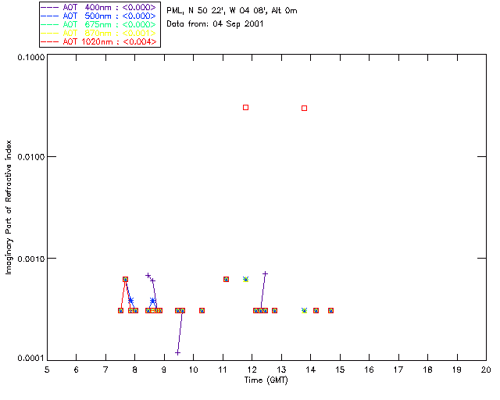The image size is (500, 400).
Task: Click the red dashed line swatch in legend
Action: click(50, 41)
